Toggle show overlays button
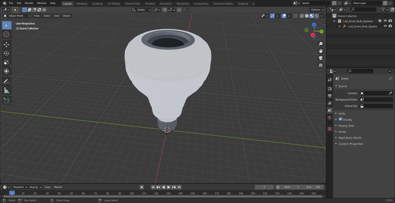Viewport: 395px width, 203px height. point(284,16)
